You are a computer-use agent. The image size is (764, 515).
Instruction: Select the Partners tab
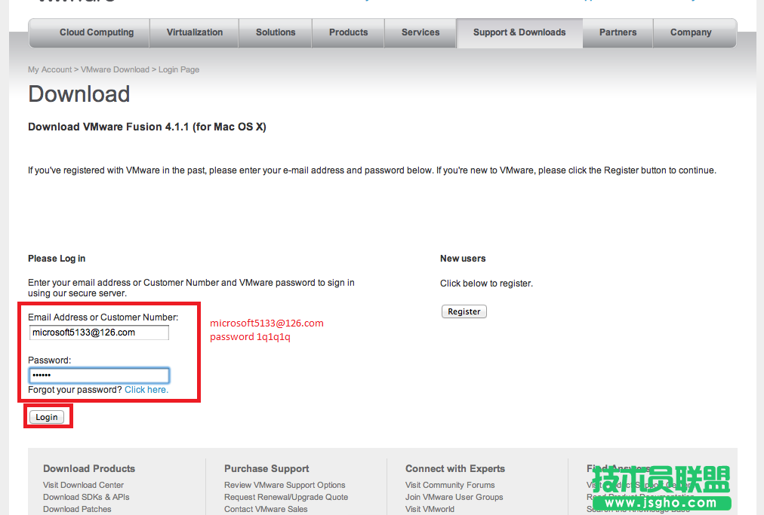618,32
